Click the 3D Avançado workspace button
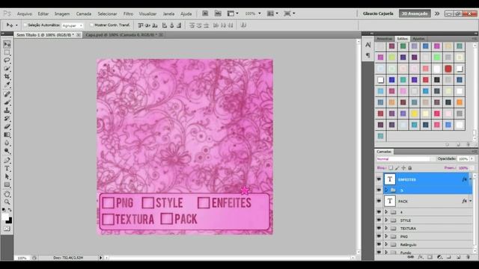Image resolution: width=479 pixels, height=269 pixels. [x=415, y=13]
